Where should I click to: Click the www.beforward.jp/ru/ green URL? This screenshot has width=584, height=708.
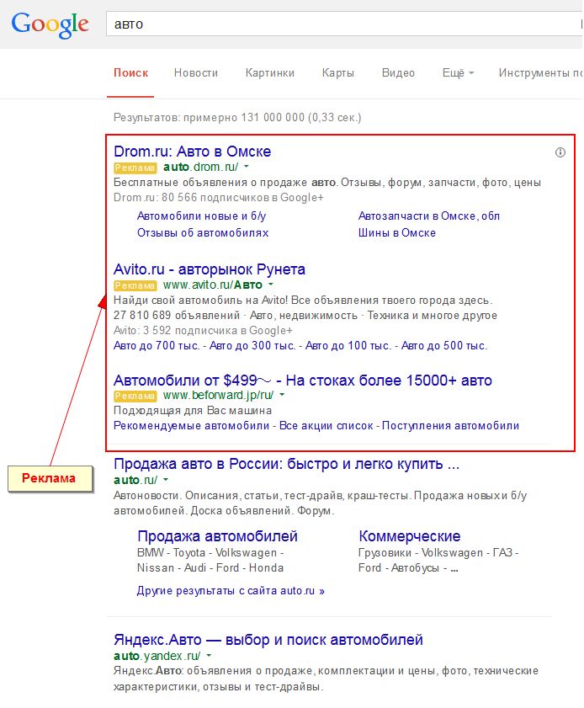[219, 395]
